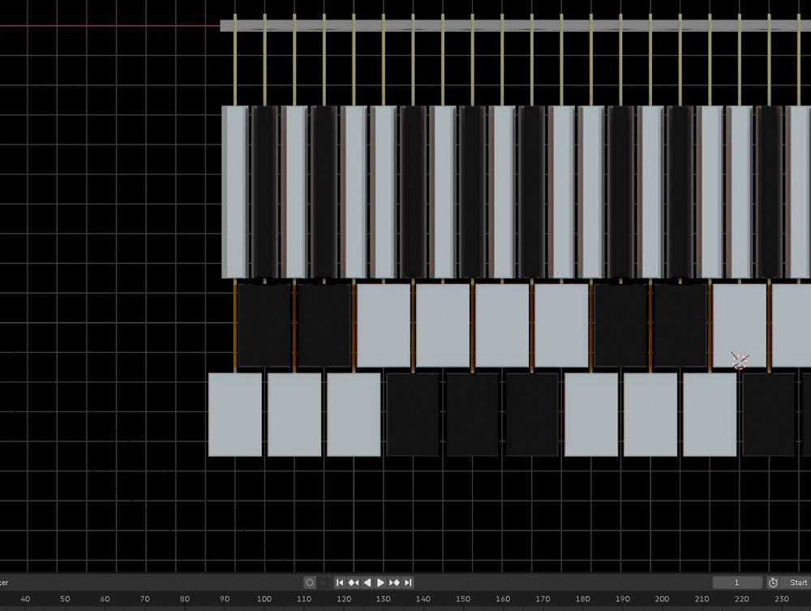Image resolution: width=811 pixels, height=611 pixels.
Task: Skip forward to the next keyframe
Action: tap(395, 582)
